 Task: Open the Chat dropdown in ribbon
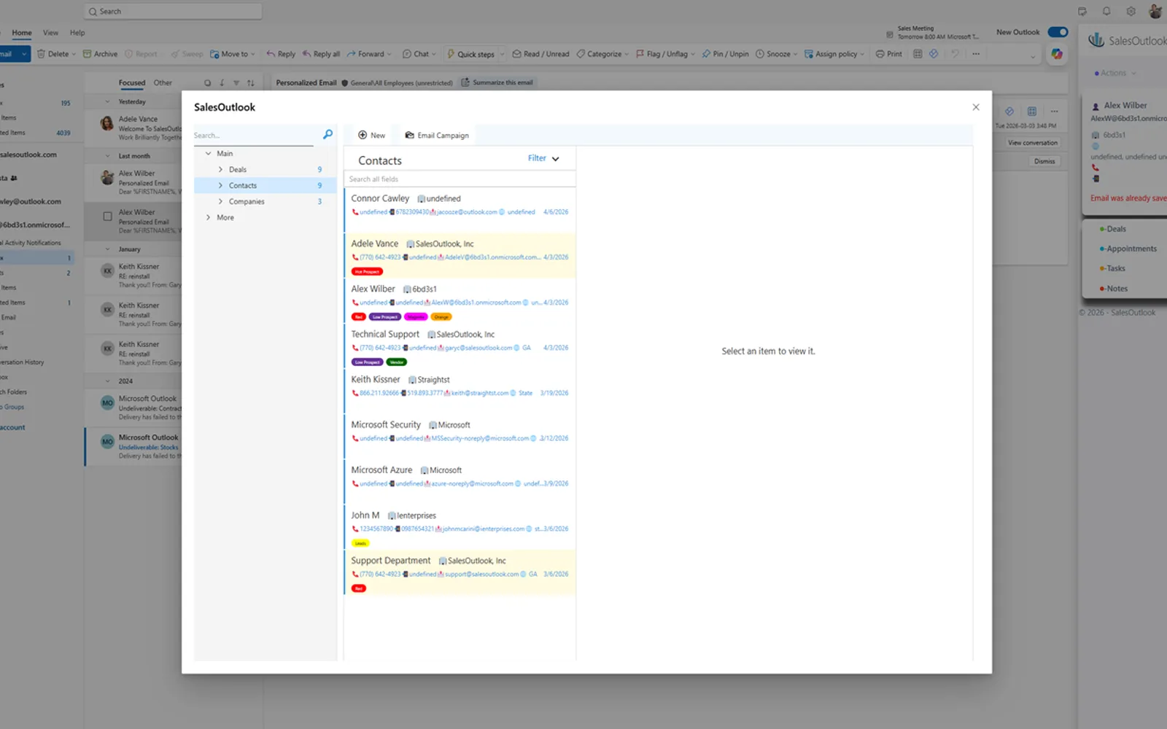419,54
